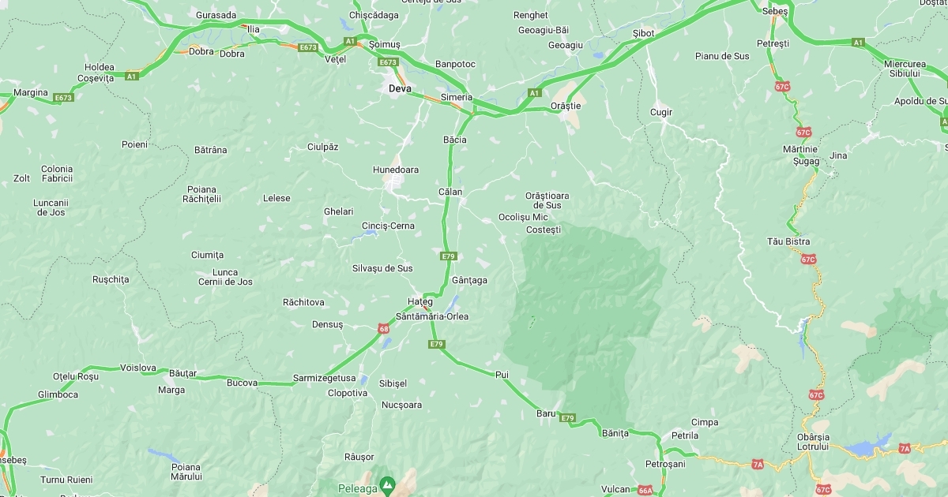Click the E673 shield near Margina
This screenshot has width=948, height=497.
coord(63,98)
